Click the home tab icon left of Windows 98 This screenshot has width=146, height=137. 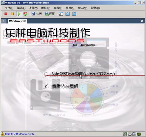pyautogui.click(x=4, y=21)
